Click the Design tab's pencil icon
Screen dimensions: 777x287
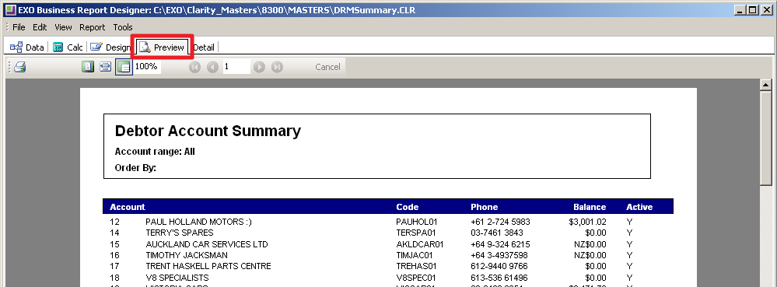[x=96, y=47]
